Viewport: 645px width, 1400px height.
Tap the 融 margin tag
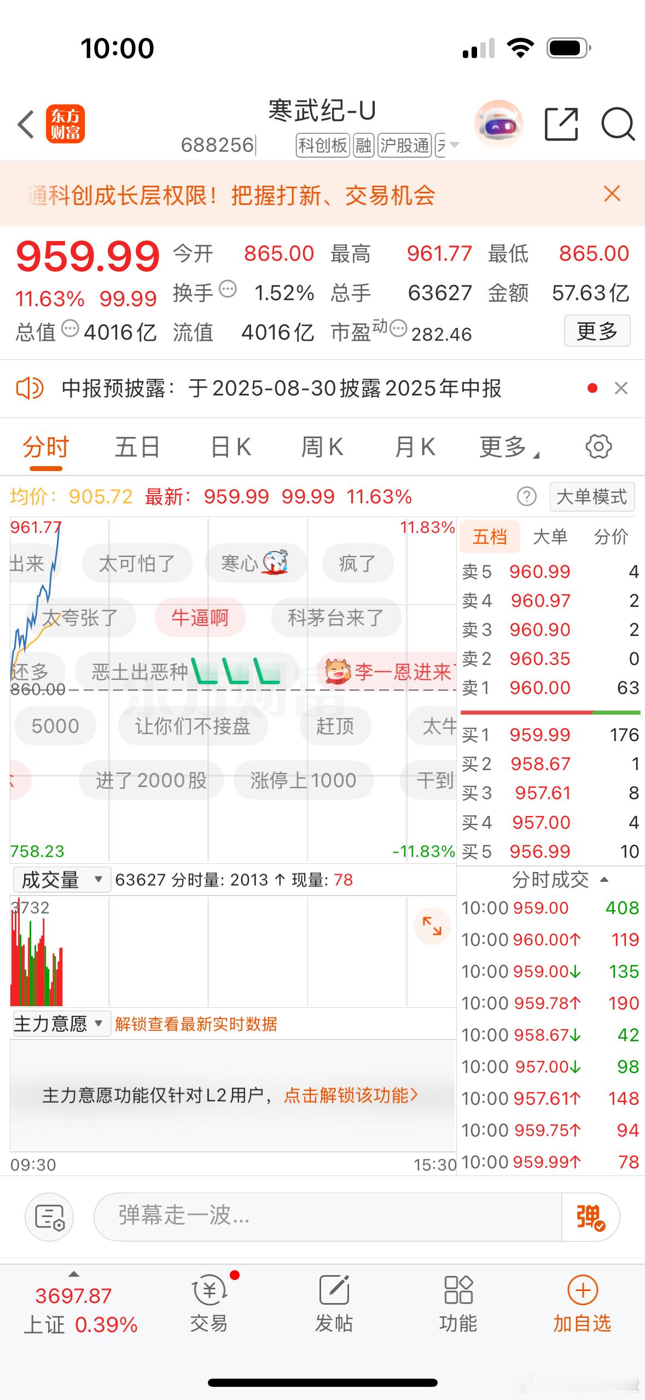tap(364, 146)
